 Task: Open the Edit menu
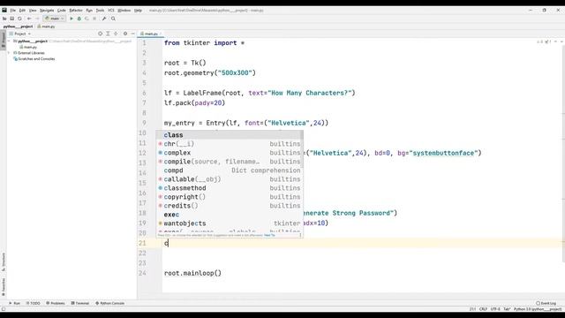point(22,11)
